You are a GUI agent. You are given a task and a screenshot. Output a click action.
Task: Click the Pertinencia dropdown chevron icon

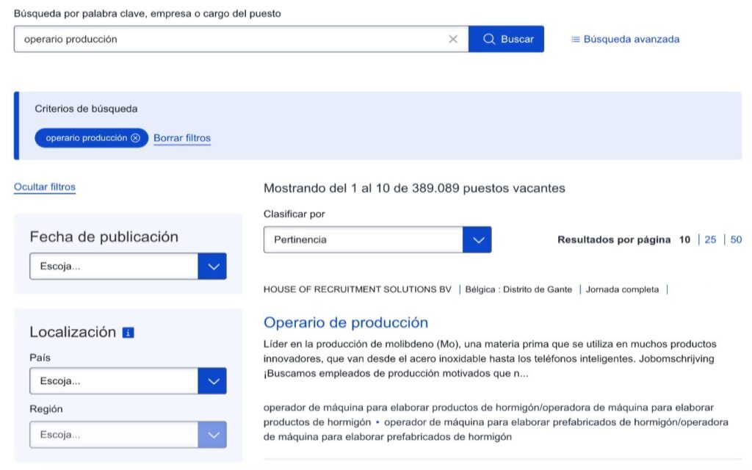(478, 239)
